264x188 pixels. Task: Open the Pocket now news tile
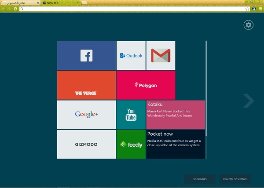[x=176, y=145]
